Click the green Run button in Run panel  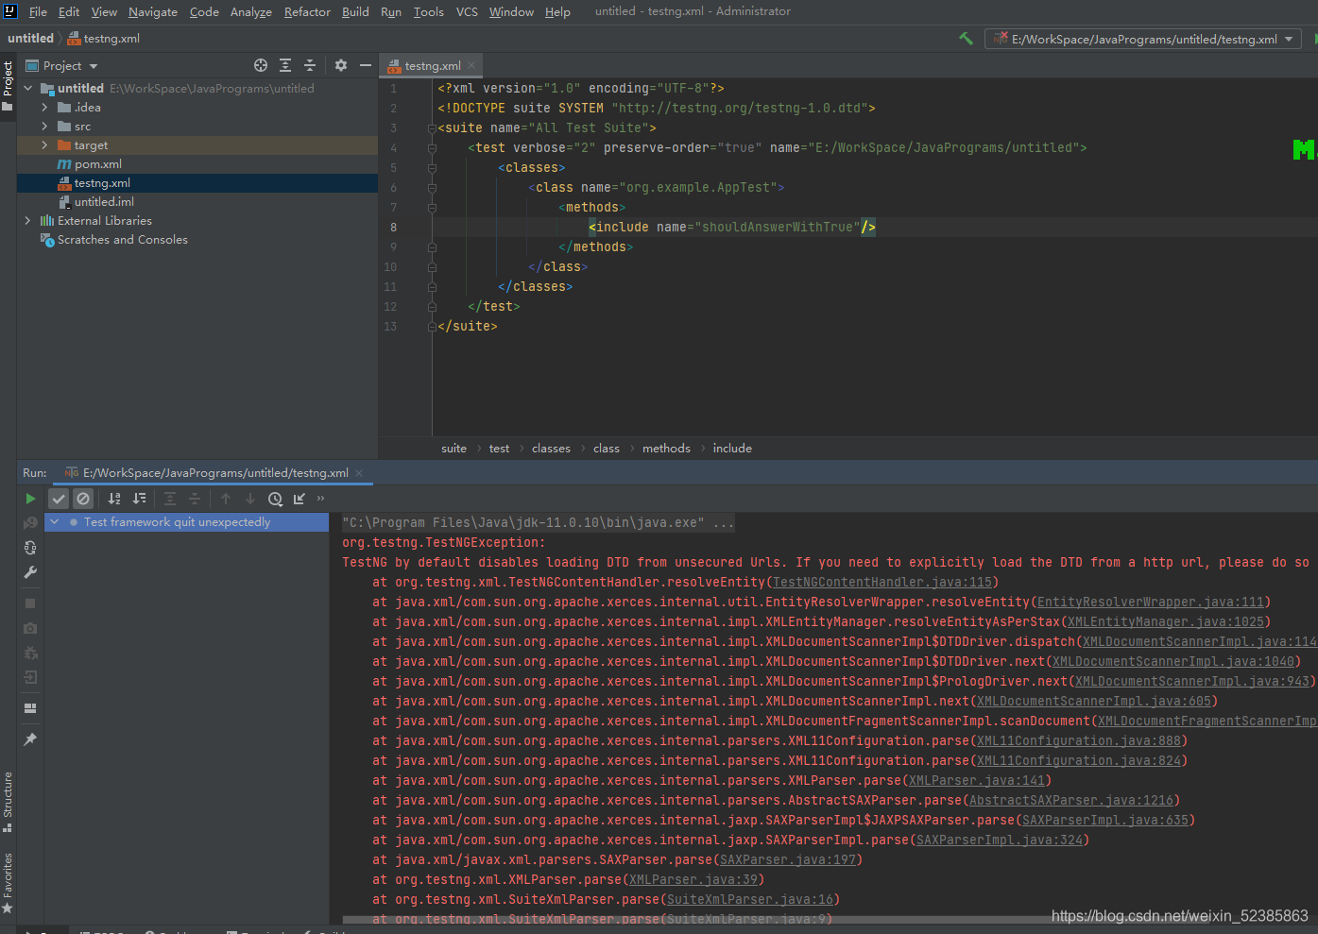click(x=30, y=499)
